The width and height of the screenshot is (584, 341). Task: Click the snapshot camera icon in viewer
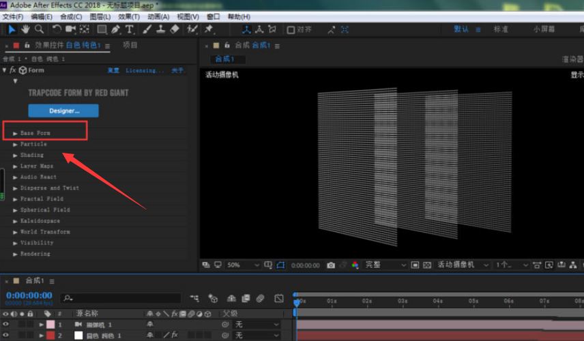click(x=331, y=265)
